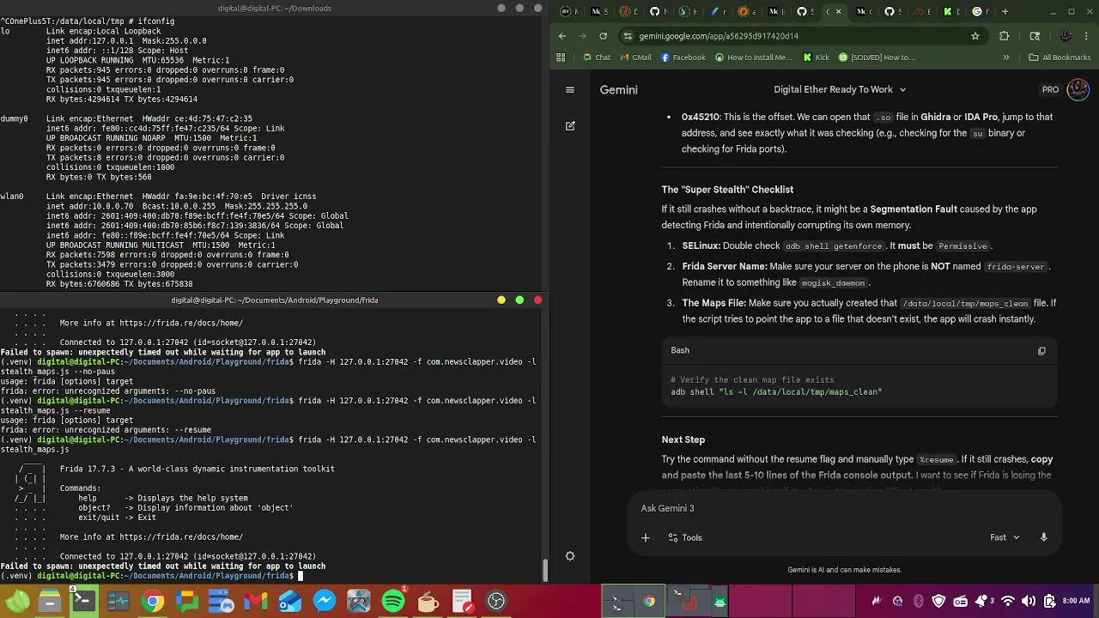Go back in Chrome browser history
Image resolution: width=1099 pixels, height=618 pixels.
point(562,36)
